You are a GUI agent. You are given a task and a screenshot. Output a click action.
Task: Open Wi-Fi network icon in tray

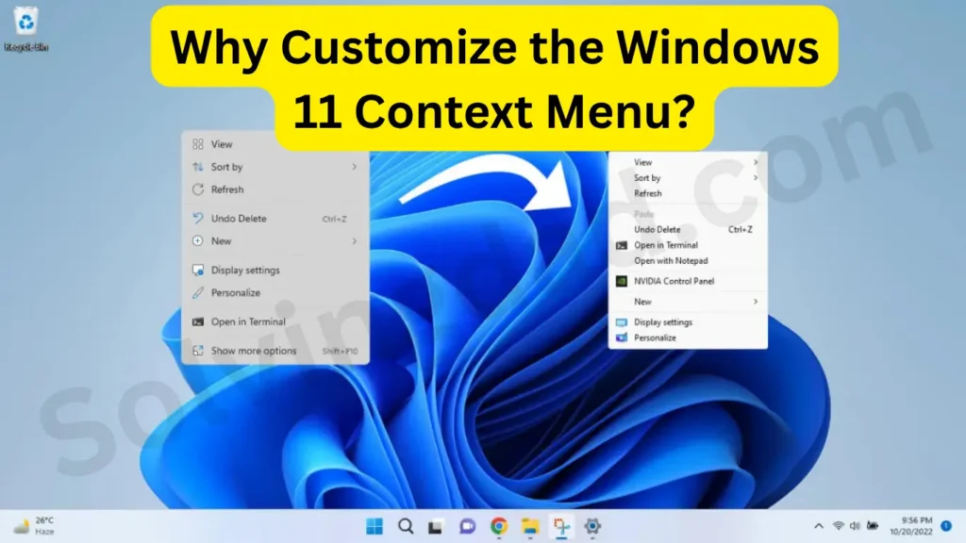coord(838,526)
